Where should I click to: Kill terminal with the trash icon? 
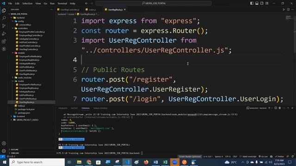coord(280,108)
